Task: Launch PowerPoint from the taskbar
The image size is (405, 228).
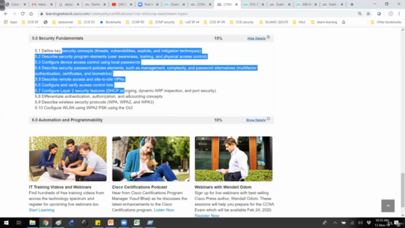Action: point(111,222)
